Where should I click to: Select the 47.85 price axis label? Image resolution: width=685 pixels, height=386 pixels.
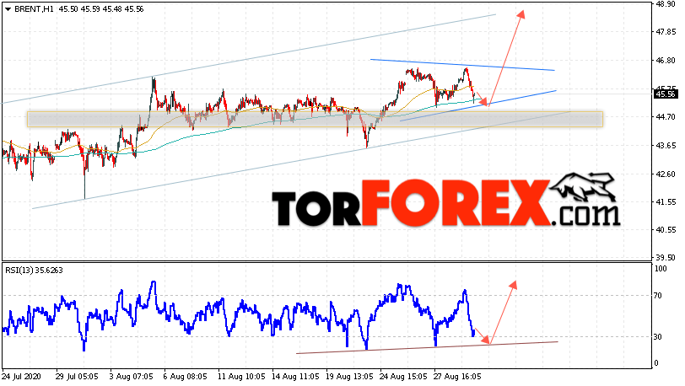tap(666, 32)
